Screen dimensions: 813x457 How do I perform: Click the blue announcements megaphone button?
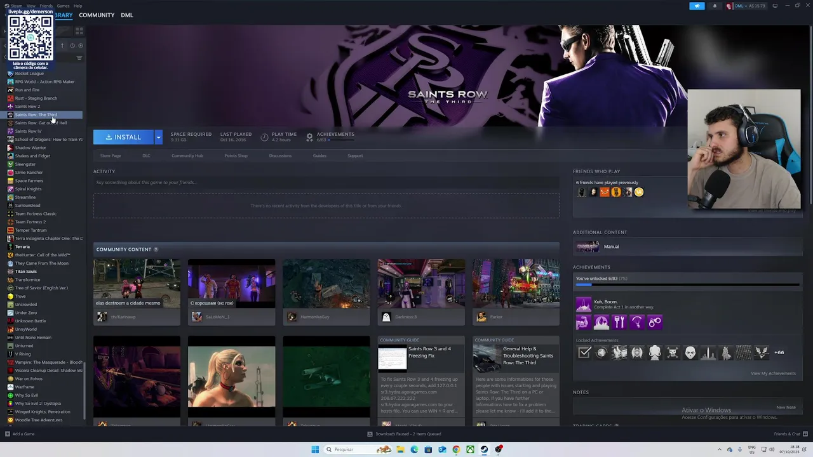click(x=697, y=6)
